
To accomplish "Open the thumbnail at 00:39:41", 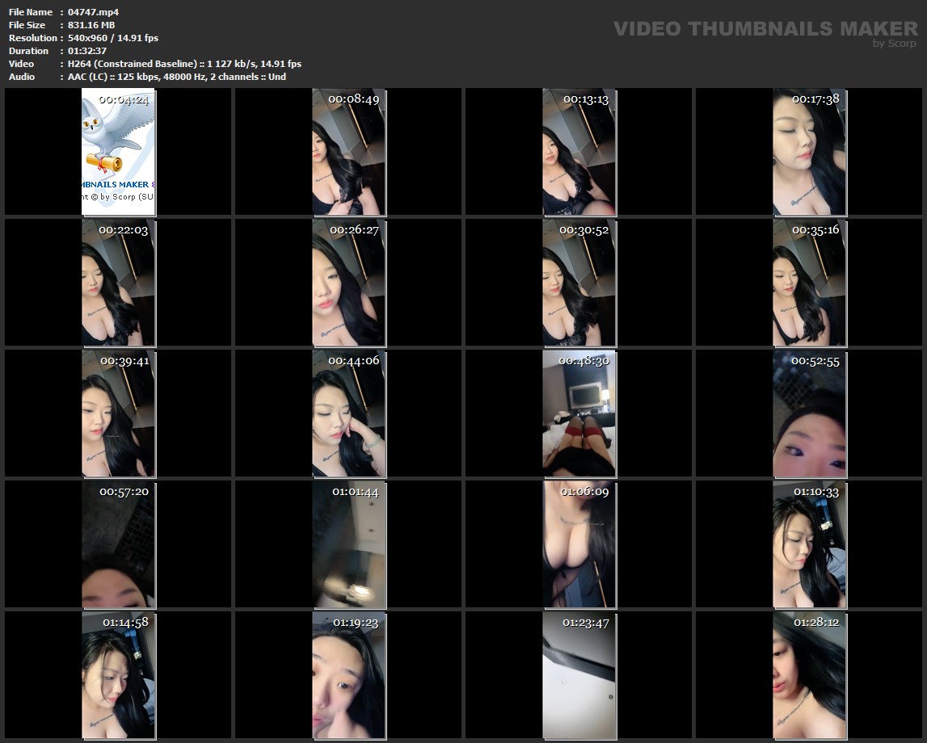I will point(118,413).
